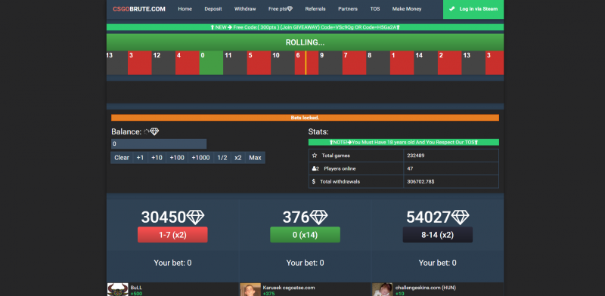The image size is (605, 296).
Task: Click the red 7 roulette tile
Action: tap(354, 63)
